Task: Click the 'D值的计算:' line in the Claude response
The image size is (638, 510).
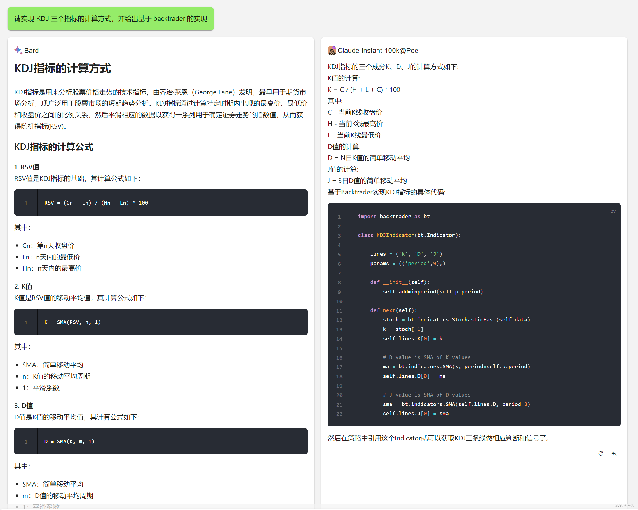Action: [344, 146]
